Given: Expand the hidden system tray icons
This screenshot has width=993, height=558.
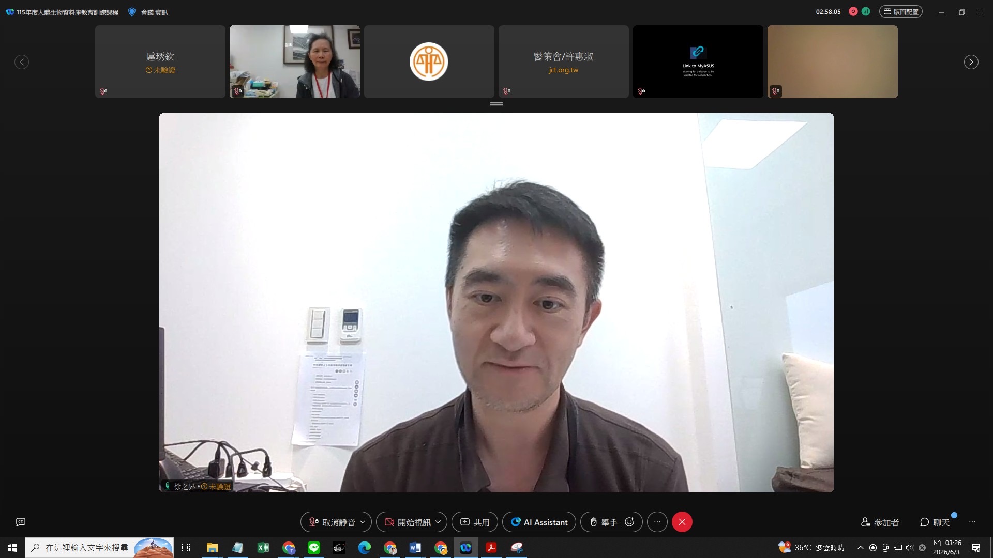Looking at the screenshot, I should [861, 548].
